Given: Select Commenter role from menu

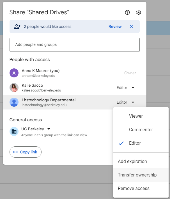Looking at the screenshot, I should (x=141, y=130).
